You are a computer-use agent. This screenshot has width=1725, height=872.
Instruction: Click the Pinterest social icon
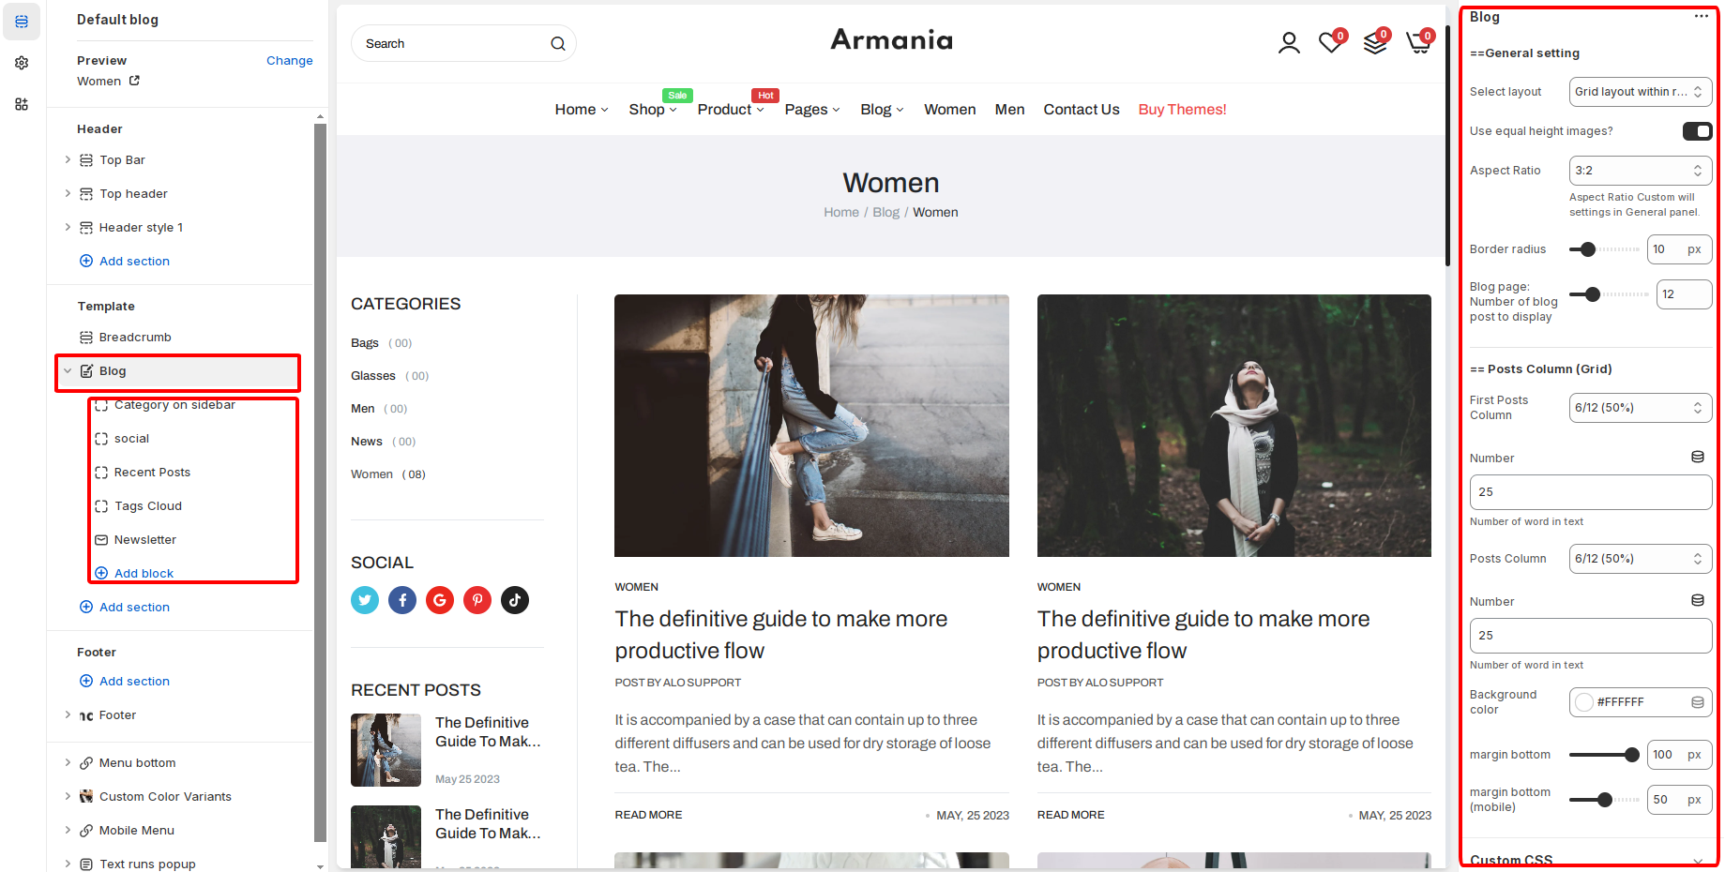tap(477, 600)
